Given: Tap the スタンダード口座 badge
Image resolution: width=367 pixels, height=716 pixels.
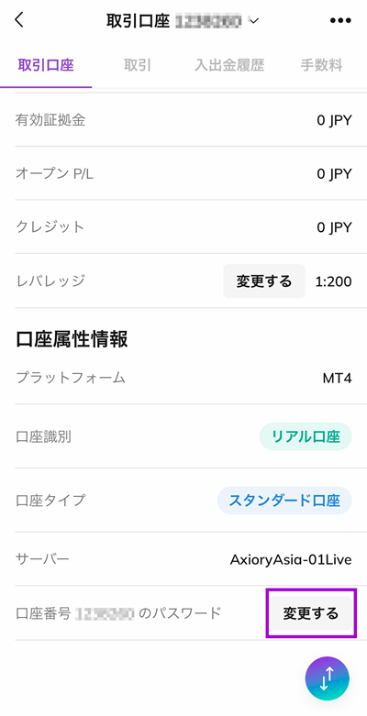Looking at the screenshot, I should [284, 501].
